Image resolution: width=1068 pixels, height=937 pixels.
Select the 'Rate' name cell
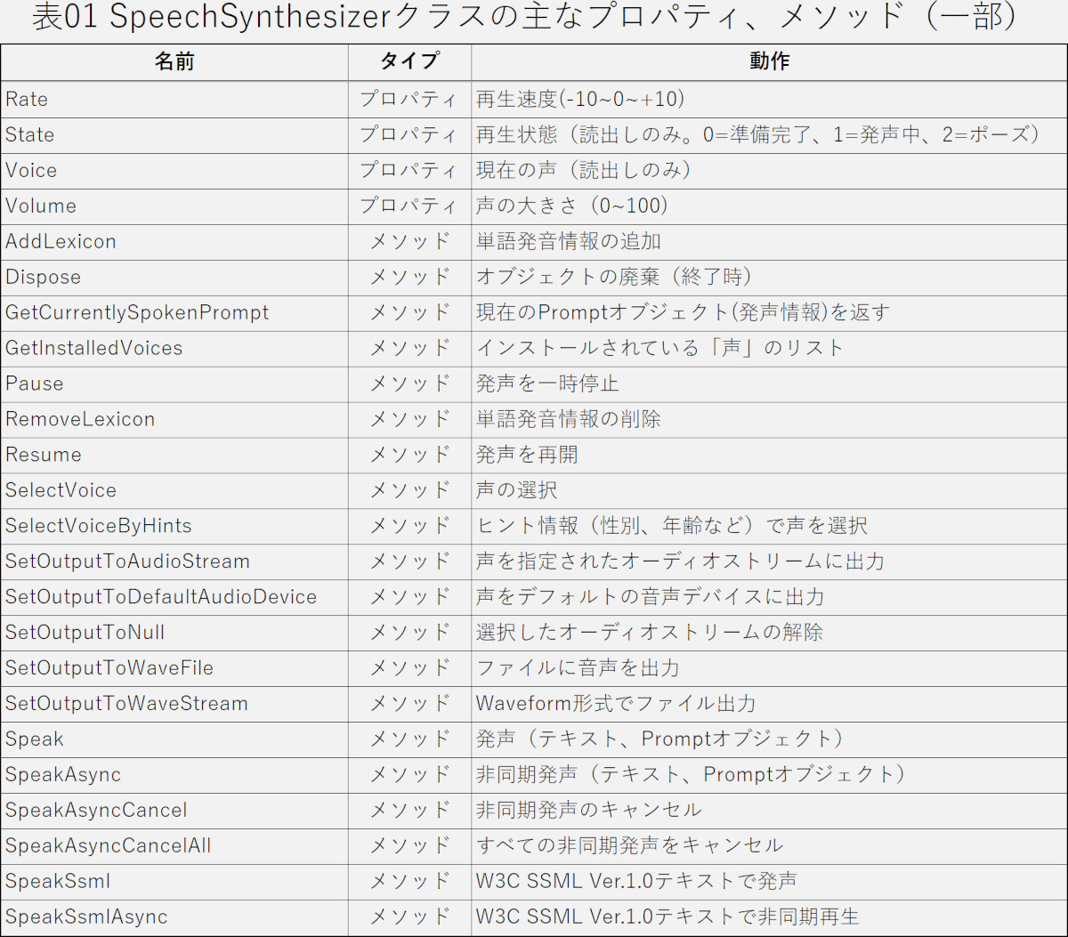pos(174,99)
